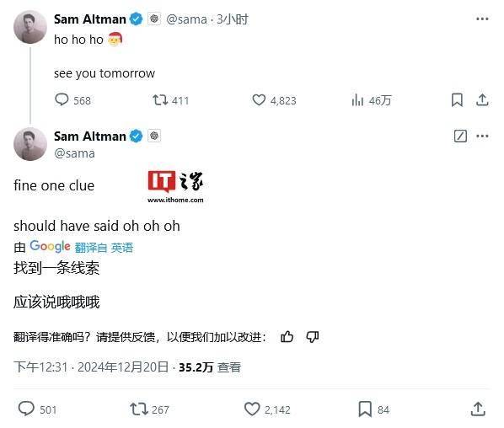This screenshot has width=504, height=428.
Task: Click the Grok slash icon beside second tweet
Action: click(x=460, y=136)
